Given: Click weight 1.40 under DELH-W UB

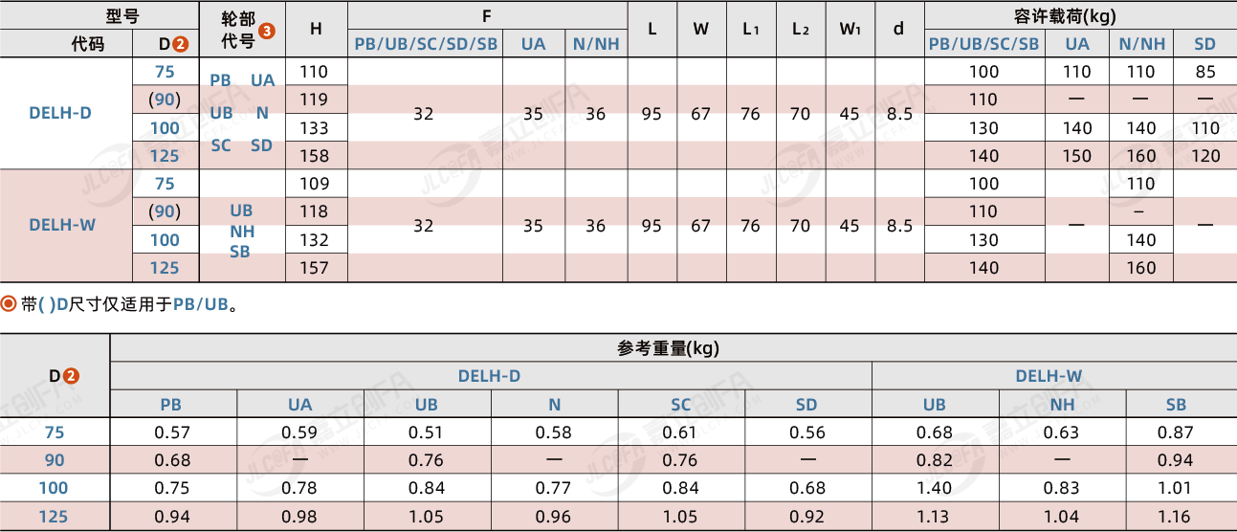Looking at the screenshot, I should click(x=934, y=489).
